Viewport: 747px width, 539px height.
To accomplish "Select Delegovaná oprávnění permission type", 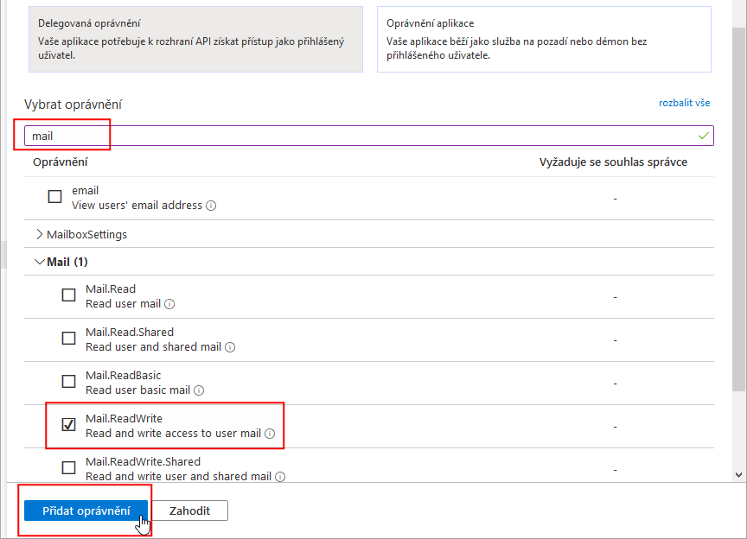I will pyautogui.click(x=194, y=39).
